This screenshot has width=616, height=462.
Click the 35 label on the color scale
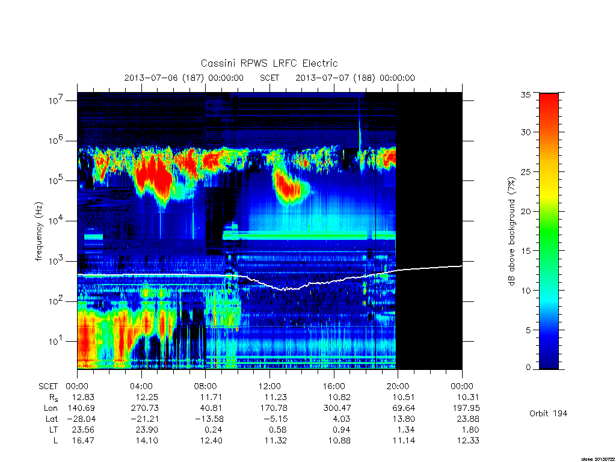(525, 94)
